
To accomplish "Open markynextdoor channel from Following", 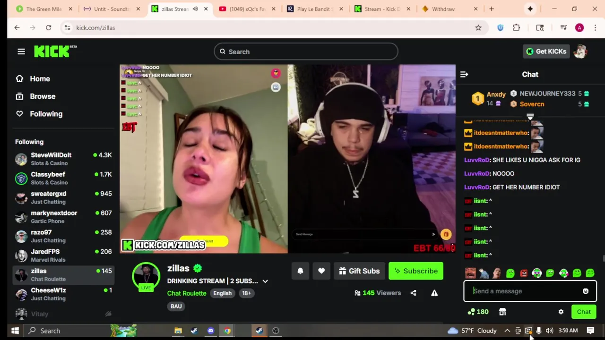I will coord(63,217).
